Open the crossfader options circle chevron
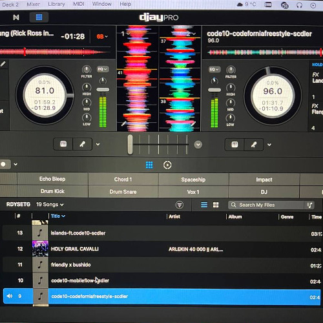Image resolution: width=323 pixels, height=323 pixels. [198, 145]
